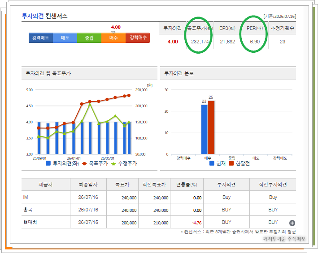This screenshot has width=318, height=253.
Task: Click the 210,000 previous target price cell
Action: point(161,223)
